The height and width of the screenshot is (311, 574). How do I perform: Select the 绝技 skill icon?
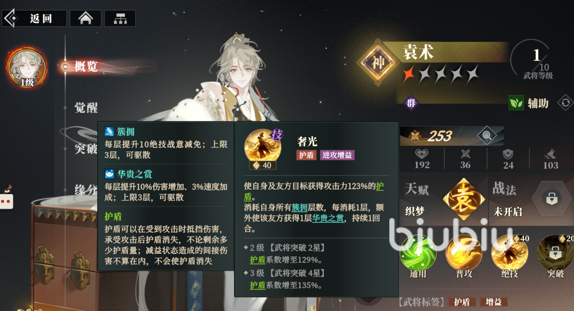point(509,254)
